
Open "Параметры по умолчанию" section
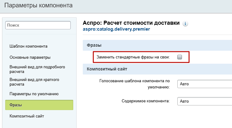coord(34,94)
